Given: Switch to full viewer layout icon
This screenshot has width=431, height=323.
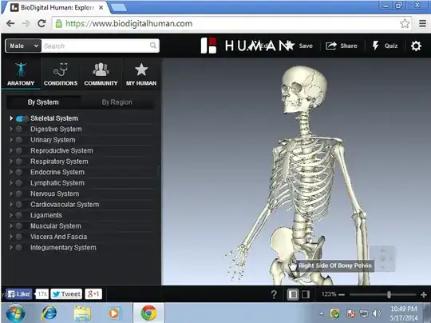Looking at the screenshot, I should [x=306, y=295].
